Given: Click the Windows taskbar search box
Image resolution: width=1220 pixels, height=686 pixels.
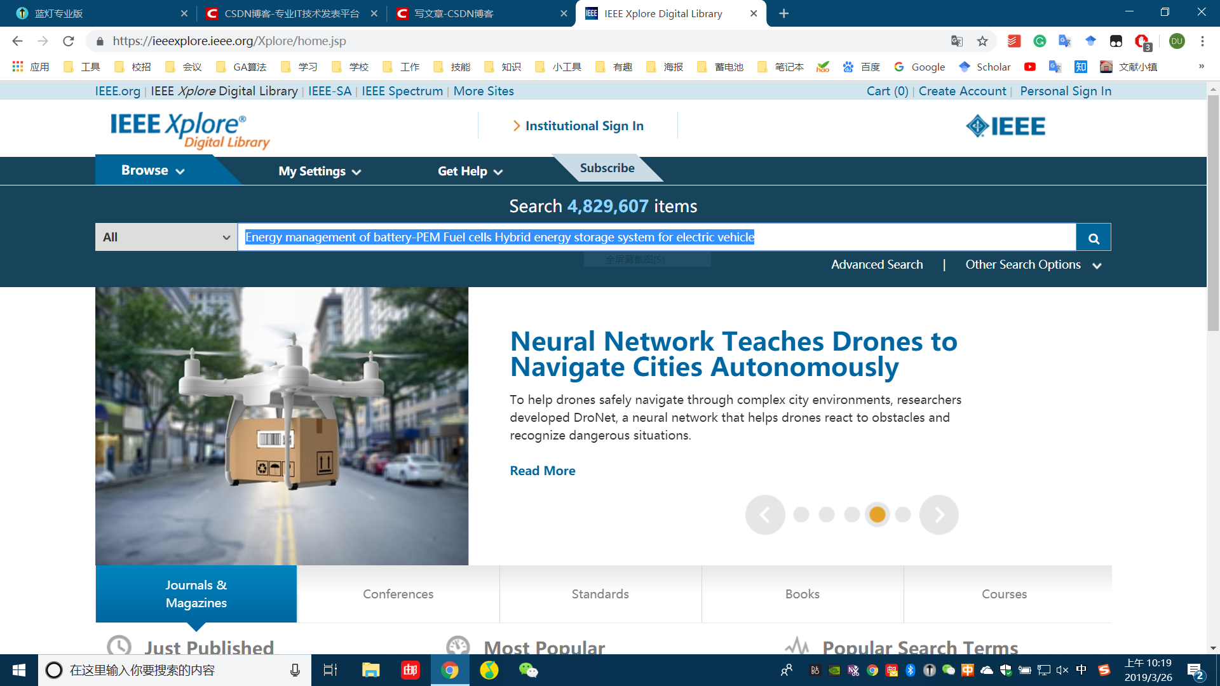Looking at the screenshot, I should (x=175, y=670).
